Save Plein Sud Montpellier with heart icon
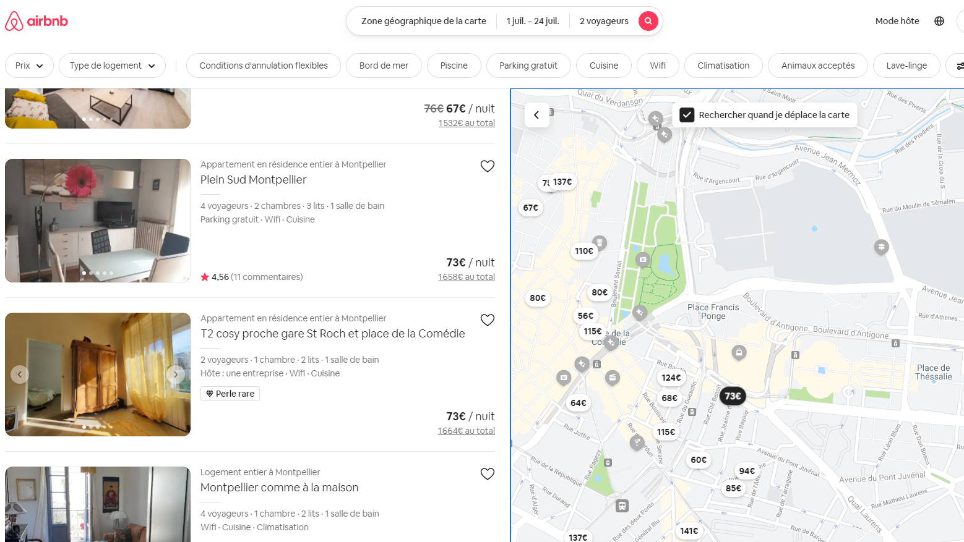 tap(487, 166)
